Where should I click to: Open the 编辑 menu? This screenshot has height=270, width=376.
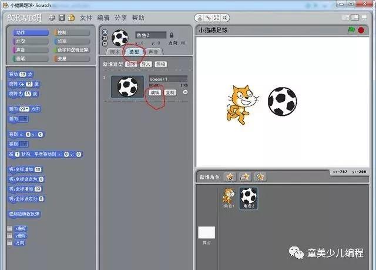click(103, 18)
